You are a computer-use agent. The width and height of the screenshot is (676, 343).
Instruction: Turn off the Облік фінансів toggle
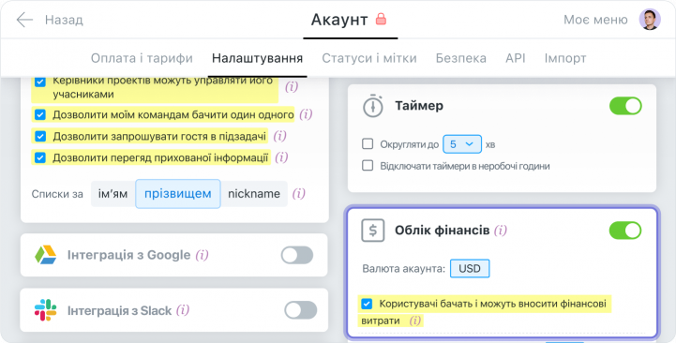[x=625, y=231]
